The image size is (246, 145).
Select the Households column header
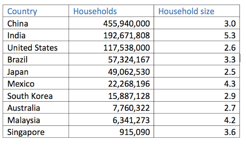click(111, 11)
